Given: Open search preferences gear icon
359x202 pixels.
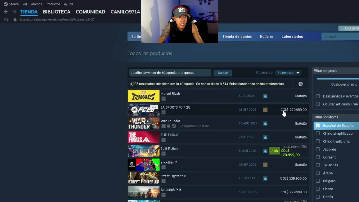Looking at the screenshot, I should click(301, 84).
